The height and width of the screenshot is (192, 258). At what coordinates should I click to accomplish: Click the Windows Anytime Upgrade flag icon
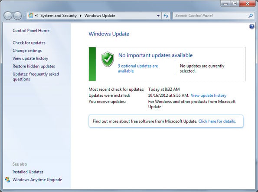coord(7,179)
